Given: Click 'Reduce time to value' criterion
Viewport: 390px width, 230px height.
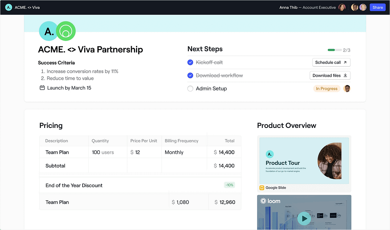Looking at the screenshot, I should [70, 78].
